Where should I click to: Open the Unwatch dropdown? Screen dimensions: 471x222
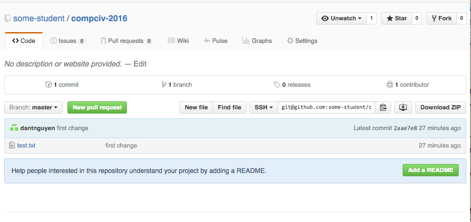click(341, 18)
